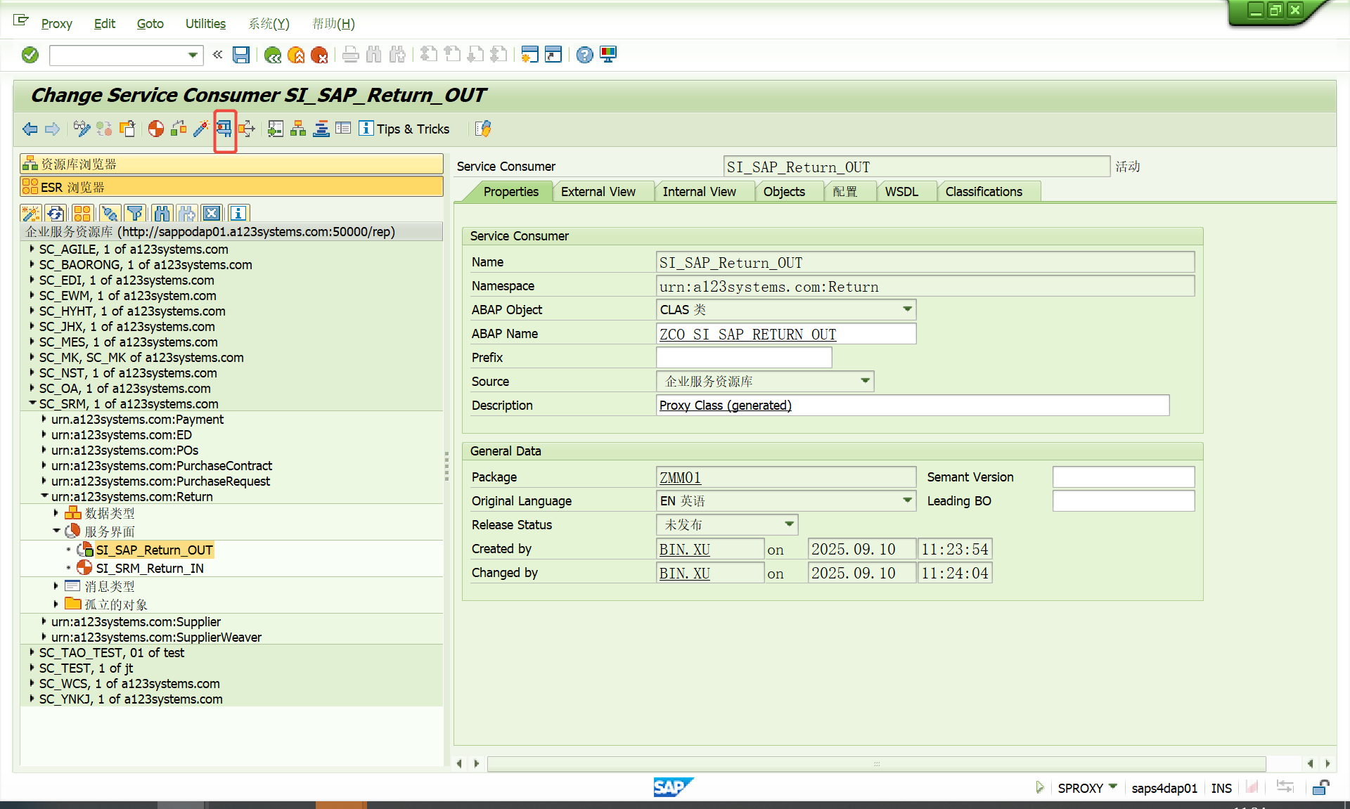Viewport: 1350px width, 809px height.
Task: Click the Created by BIN.XU link
Action: click(x=684, y=550)
